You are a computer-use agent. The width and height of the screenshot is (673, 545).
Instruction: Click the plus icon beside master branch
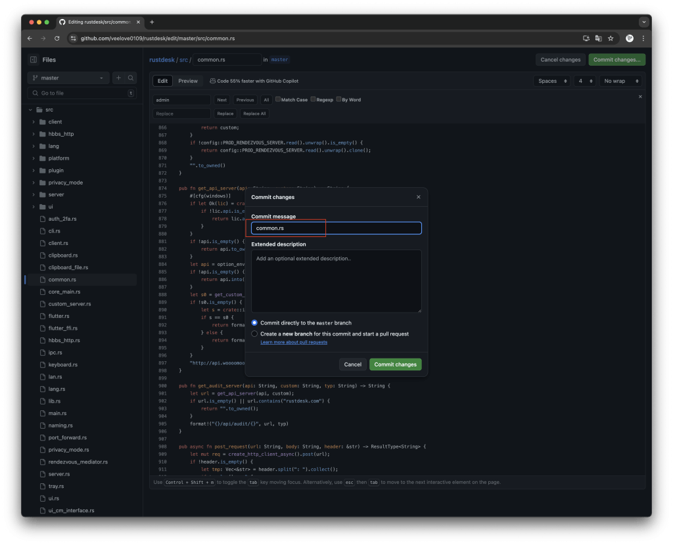click(x=119, y=78)
